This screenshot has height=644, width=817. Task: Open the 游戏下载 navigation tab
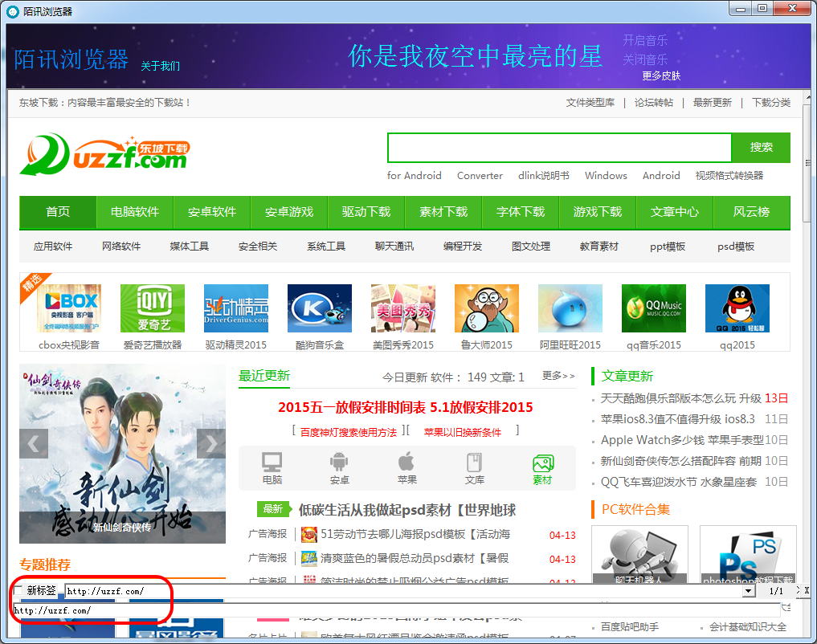click(x=598, y=212)
